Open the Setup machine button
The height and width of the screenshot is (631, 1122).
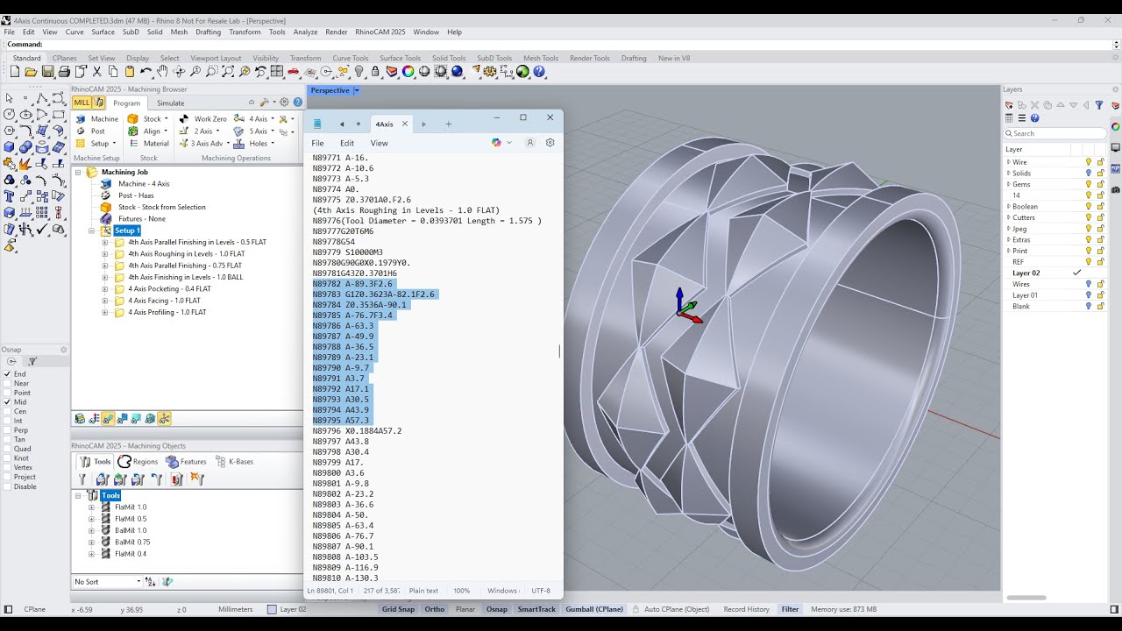pos(96,144)
